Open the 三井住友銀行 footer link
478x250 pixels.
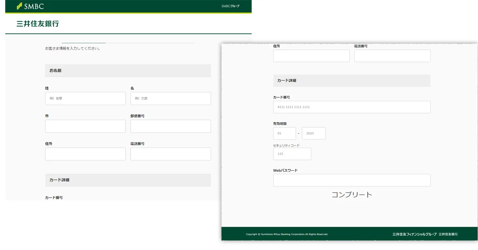tap(448, 234)
